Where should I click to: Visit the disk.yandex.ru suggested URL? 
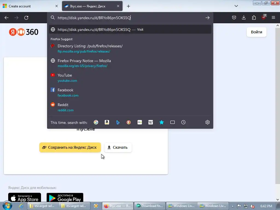[130, 30]
